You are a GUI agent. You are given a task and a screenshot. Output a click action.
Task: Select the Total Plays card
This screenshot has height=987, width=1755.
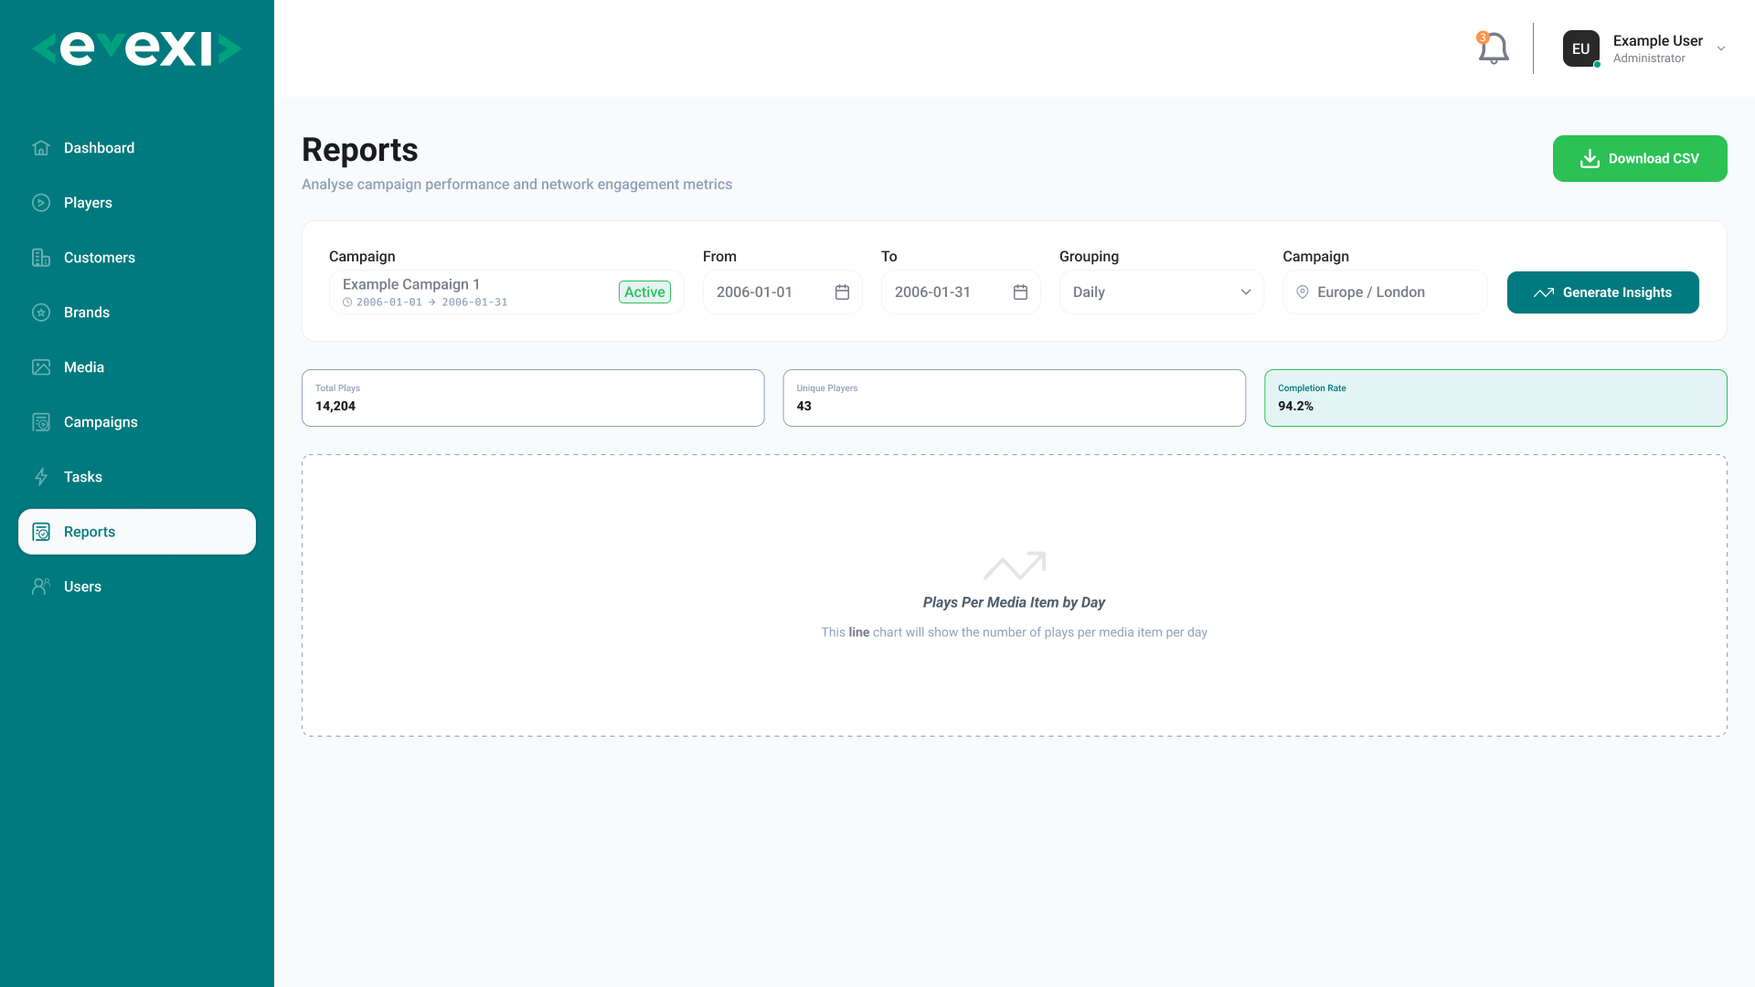pos(533,398)
